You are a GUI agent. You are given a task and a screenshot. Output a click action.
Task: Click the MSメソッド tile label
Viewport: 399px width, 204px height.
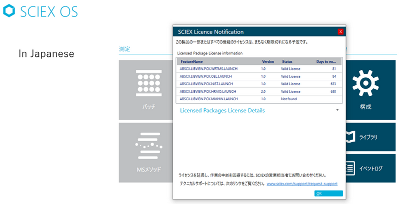click(x=148, y=169)
